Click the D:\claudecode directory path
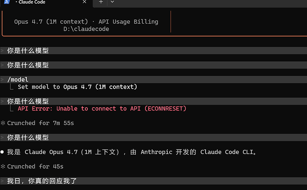 pos(86,29)
